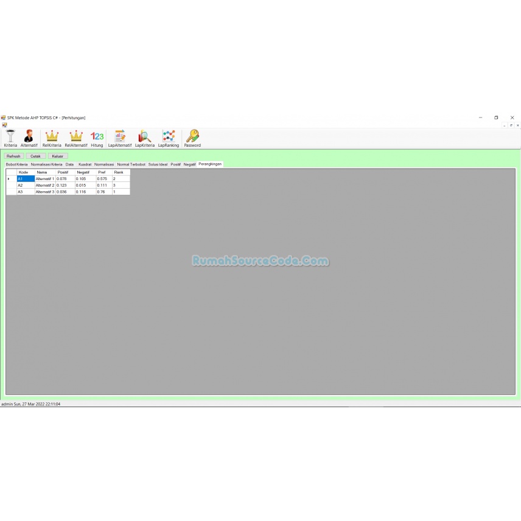Switch to the Data tab
This screenshot has height=521, width=521.
tap(70, 164)
